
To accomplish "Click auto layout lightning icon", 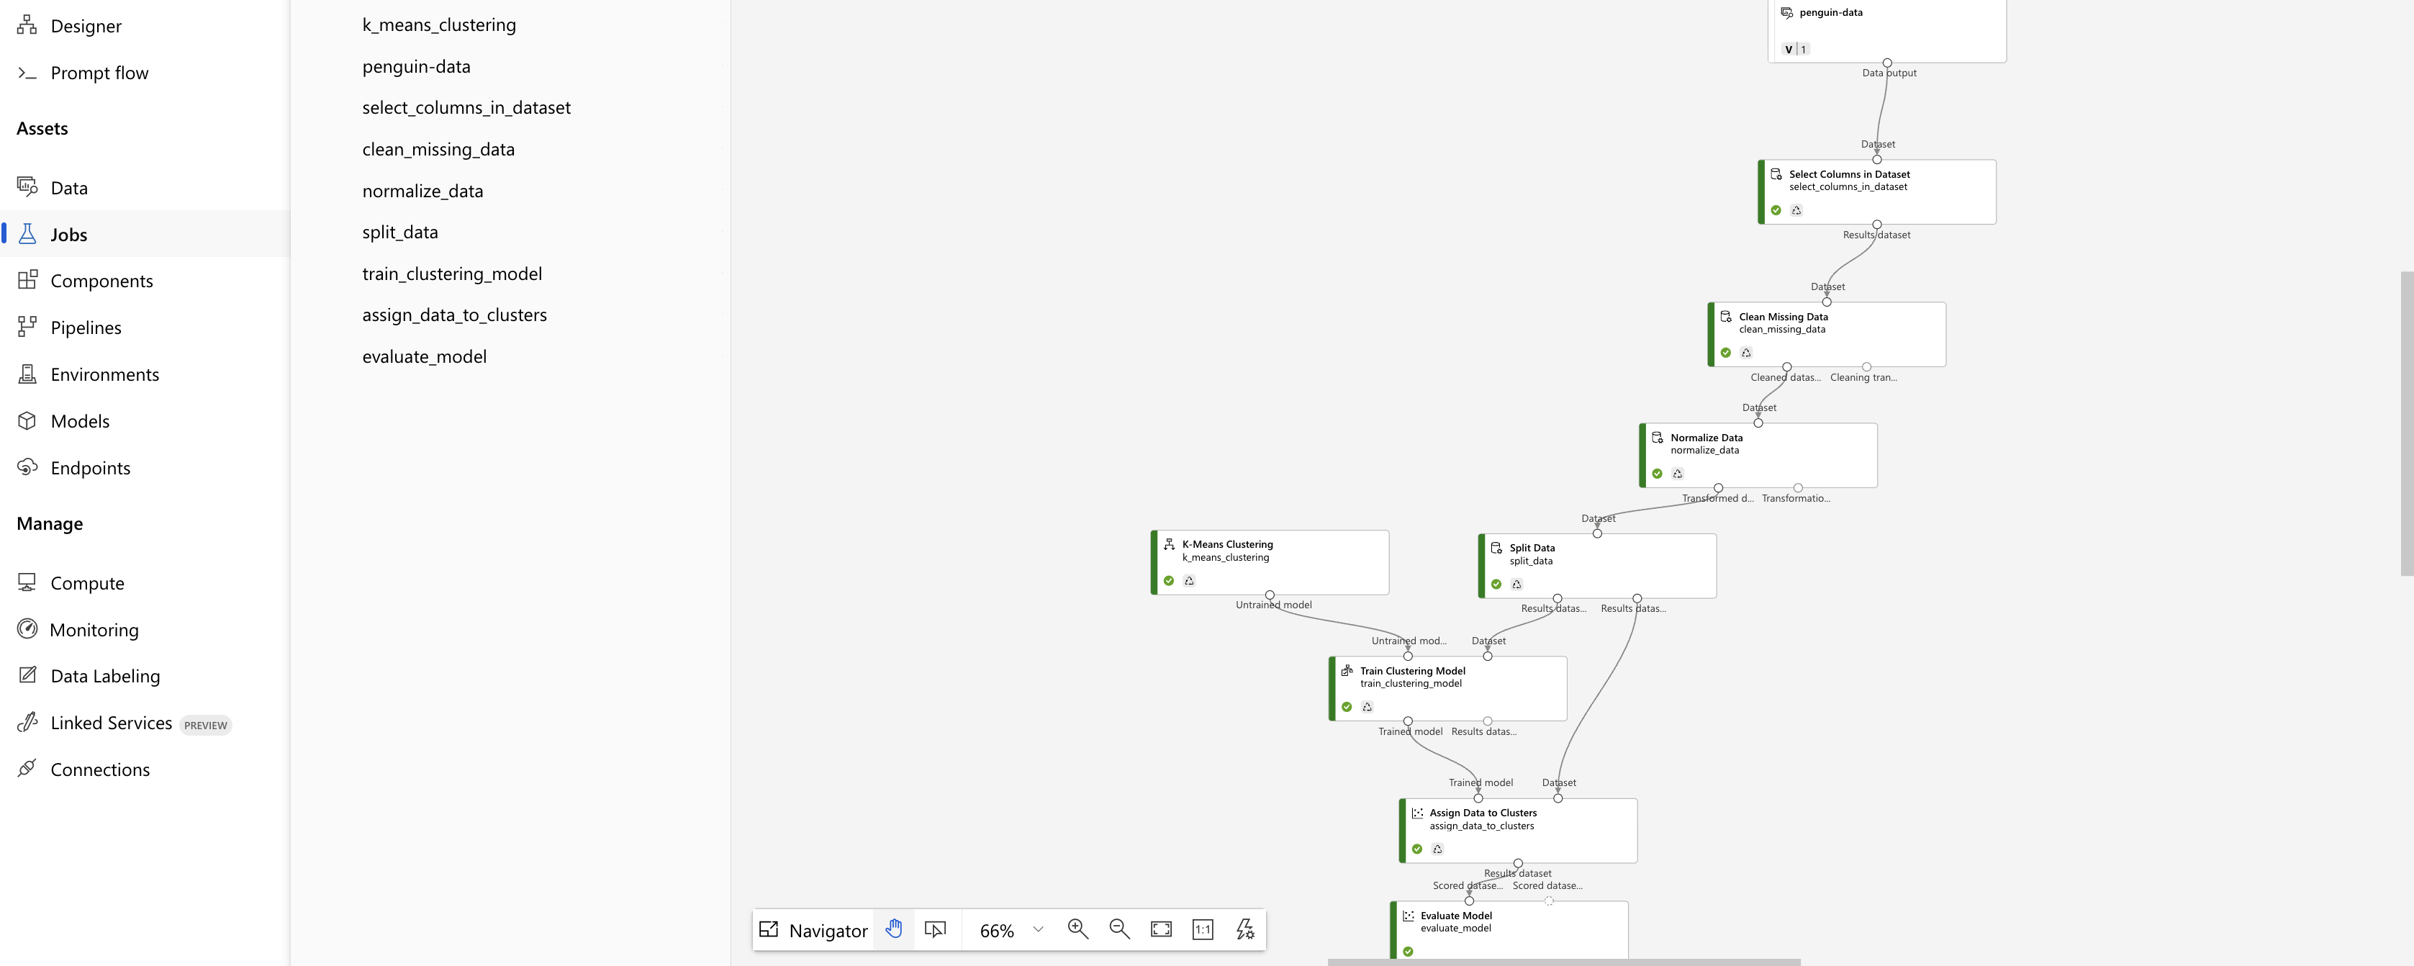I will tap(1244, 929).
